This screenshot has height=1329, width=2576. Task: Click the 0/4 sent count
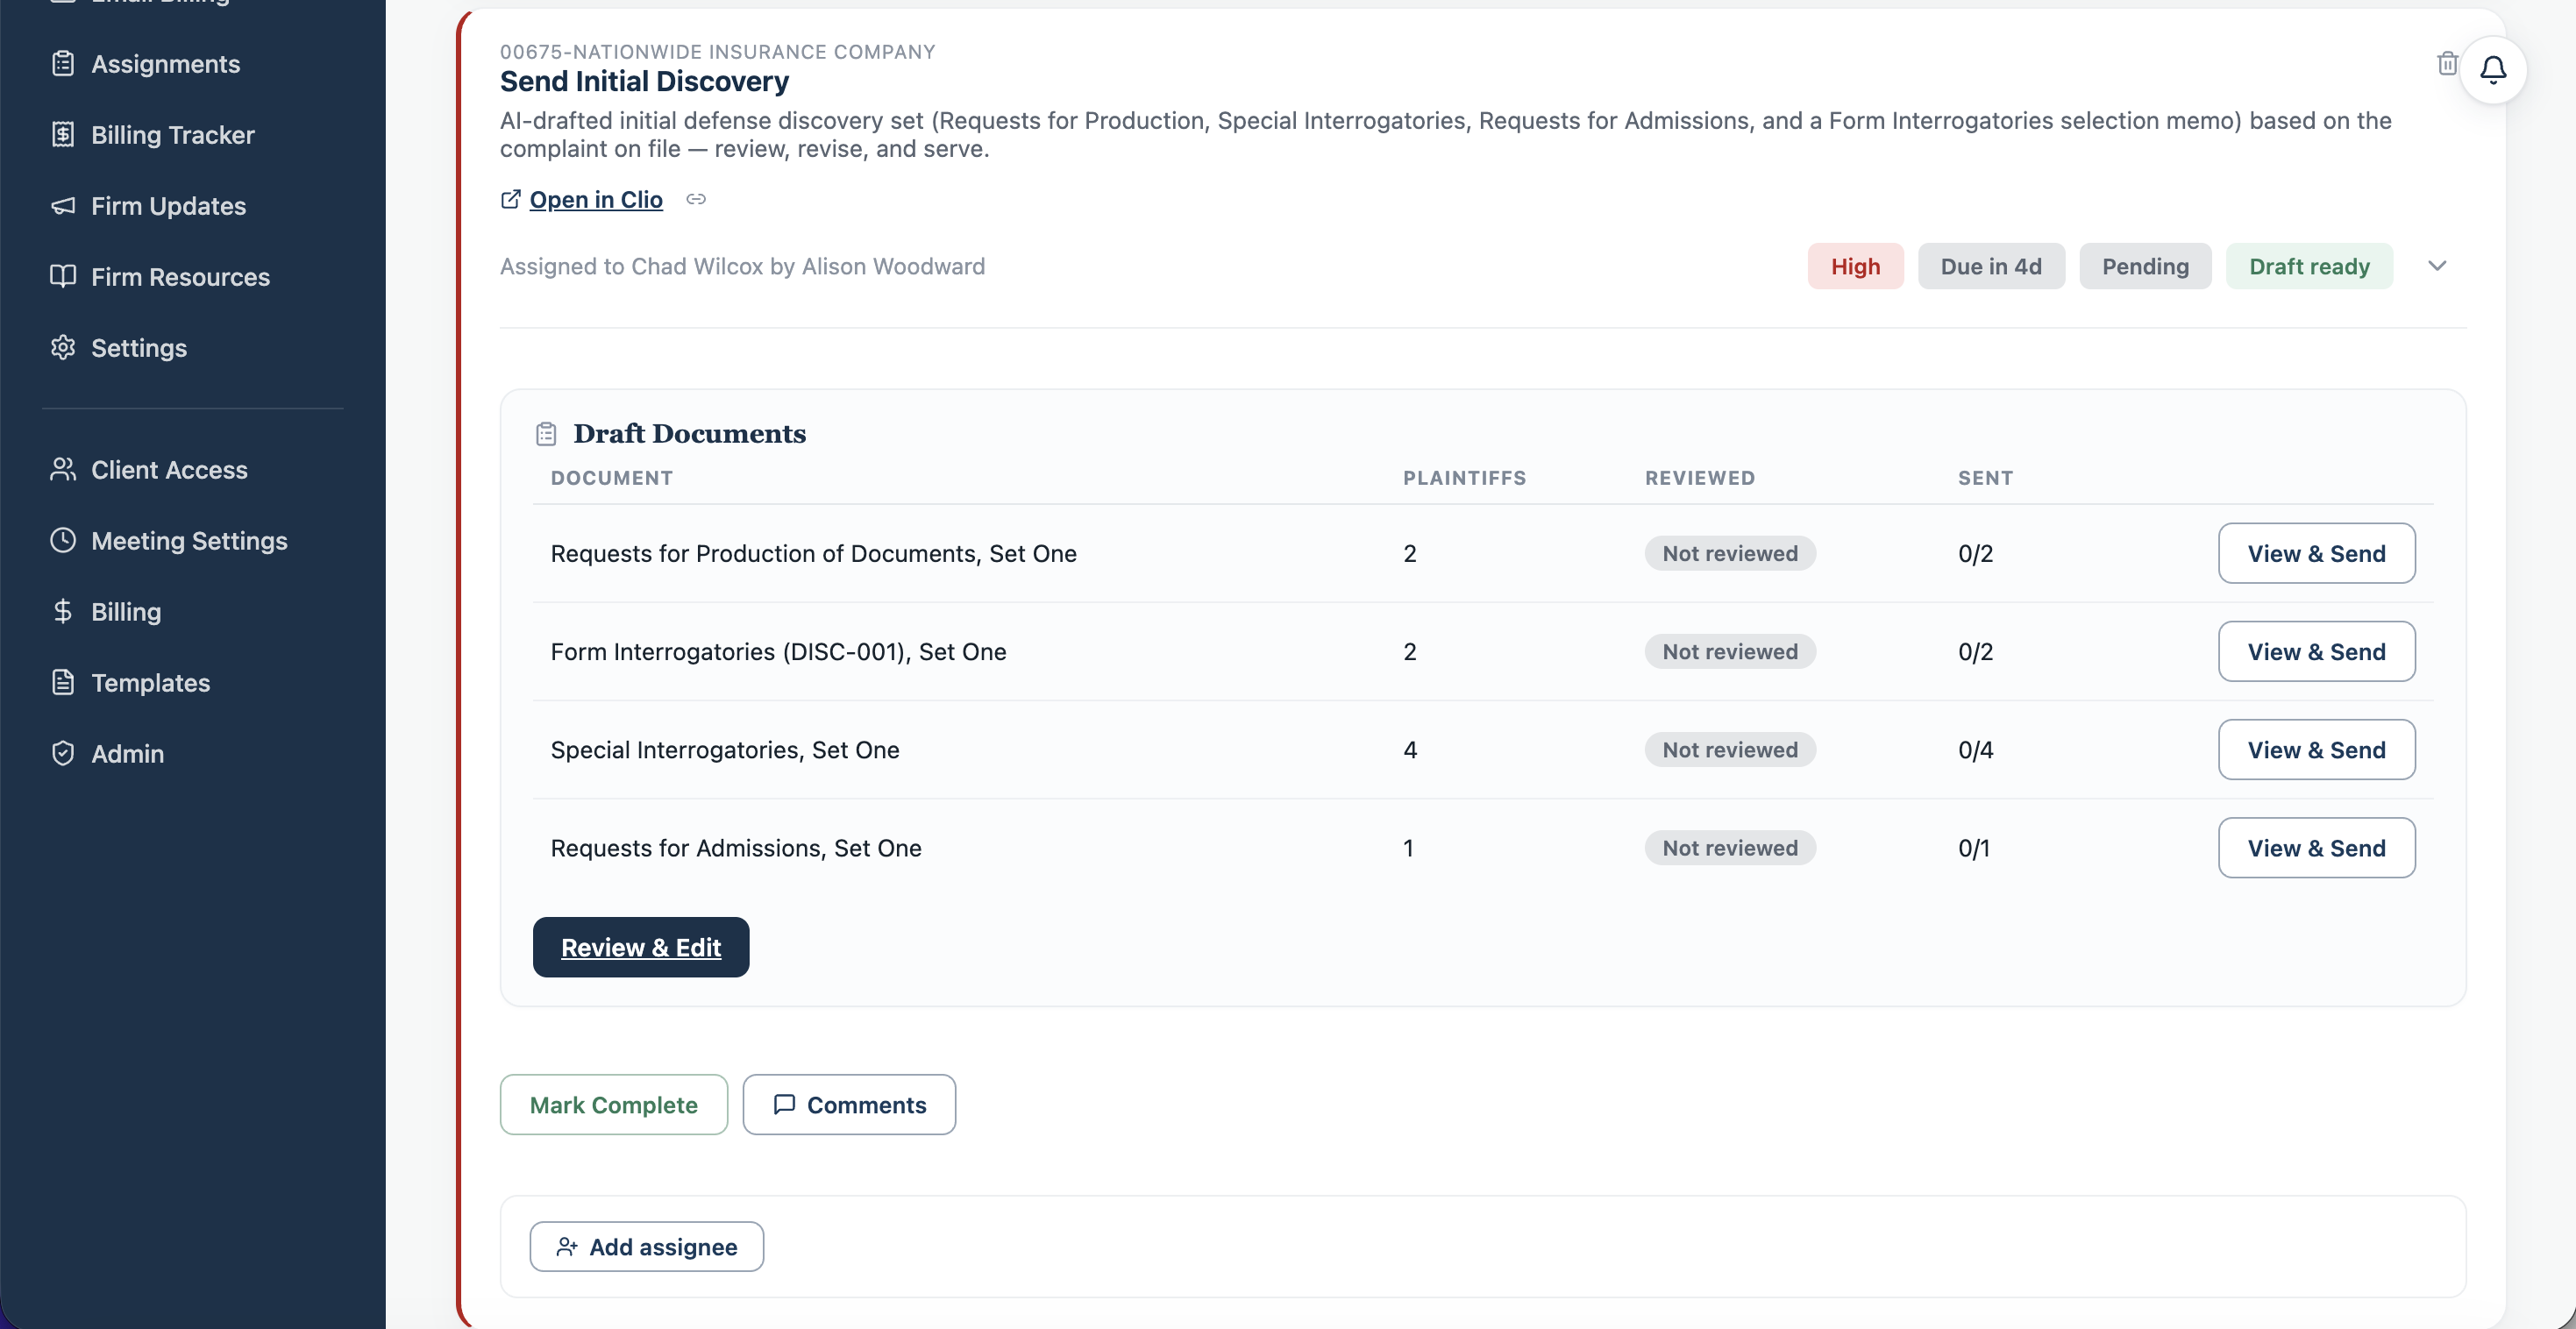[1975, 749]
